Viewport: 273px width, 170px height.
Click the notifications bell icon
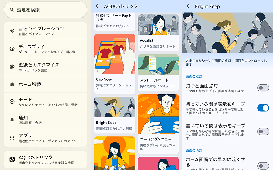tap(12, 120)
